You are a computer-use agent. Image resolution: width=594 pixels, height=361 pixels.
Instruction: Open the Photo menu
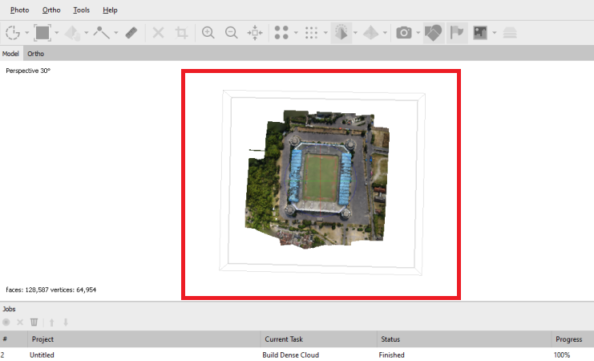pos(20,10)
